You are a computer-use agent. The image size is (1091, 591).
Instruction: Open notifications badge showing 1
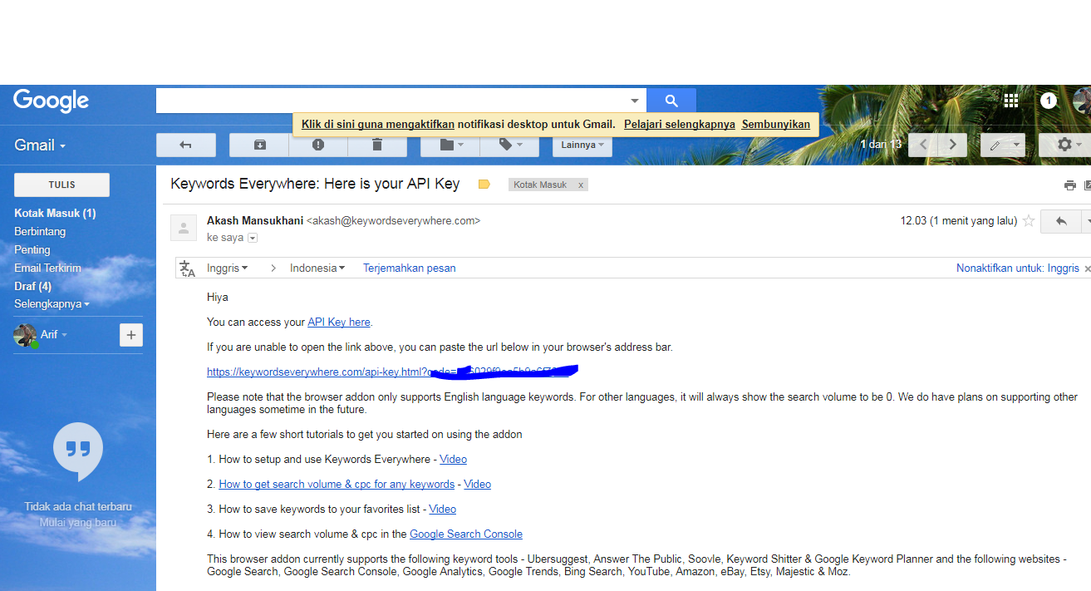(1049, 101)
